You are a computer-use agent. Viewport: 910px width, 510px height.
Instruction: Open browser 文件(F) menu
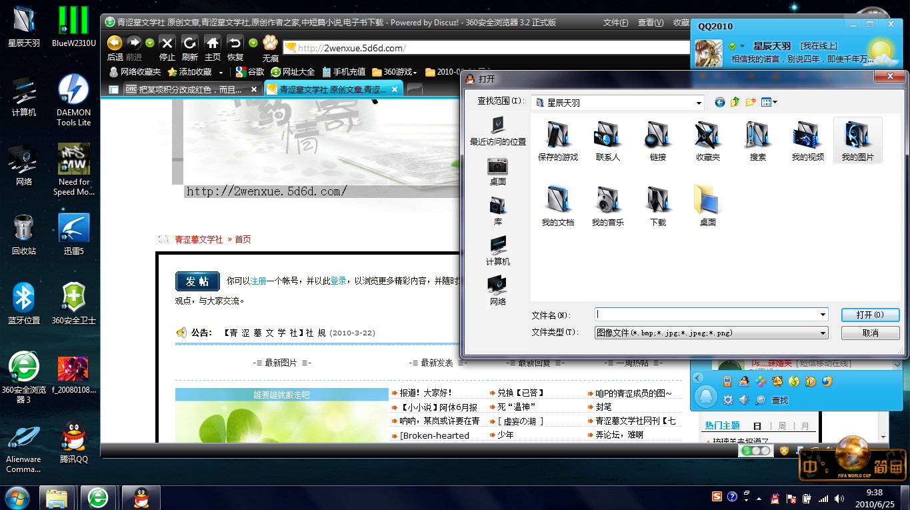coord(615,23)
